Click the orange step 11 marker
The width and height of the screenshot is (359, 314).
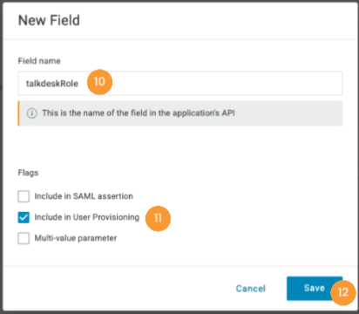tap(158, 218)
